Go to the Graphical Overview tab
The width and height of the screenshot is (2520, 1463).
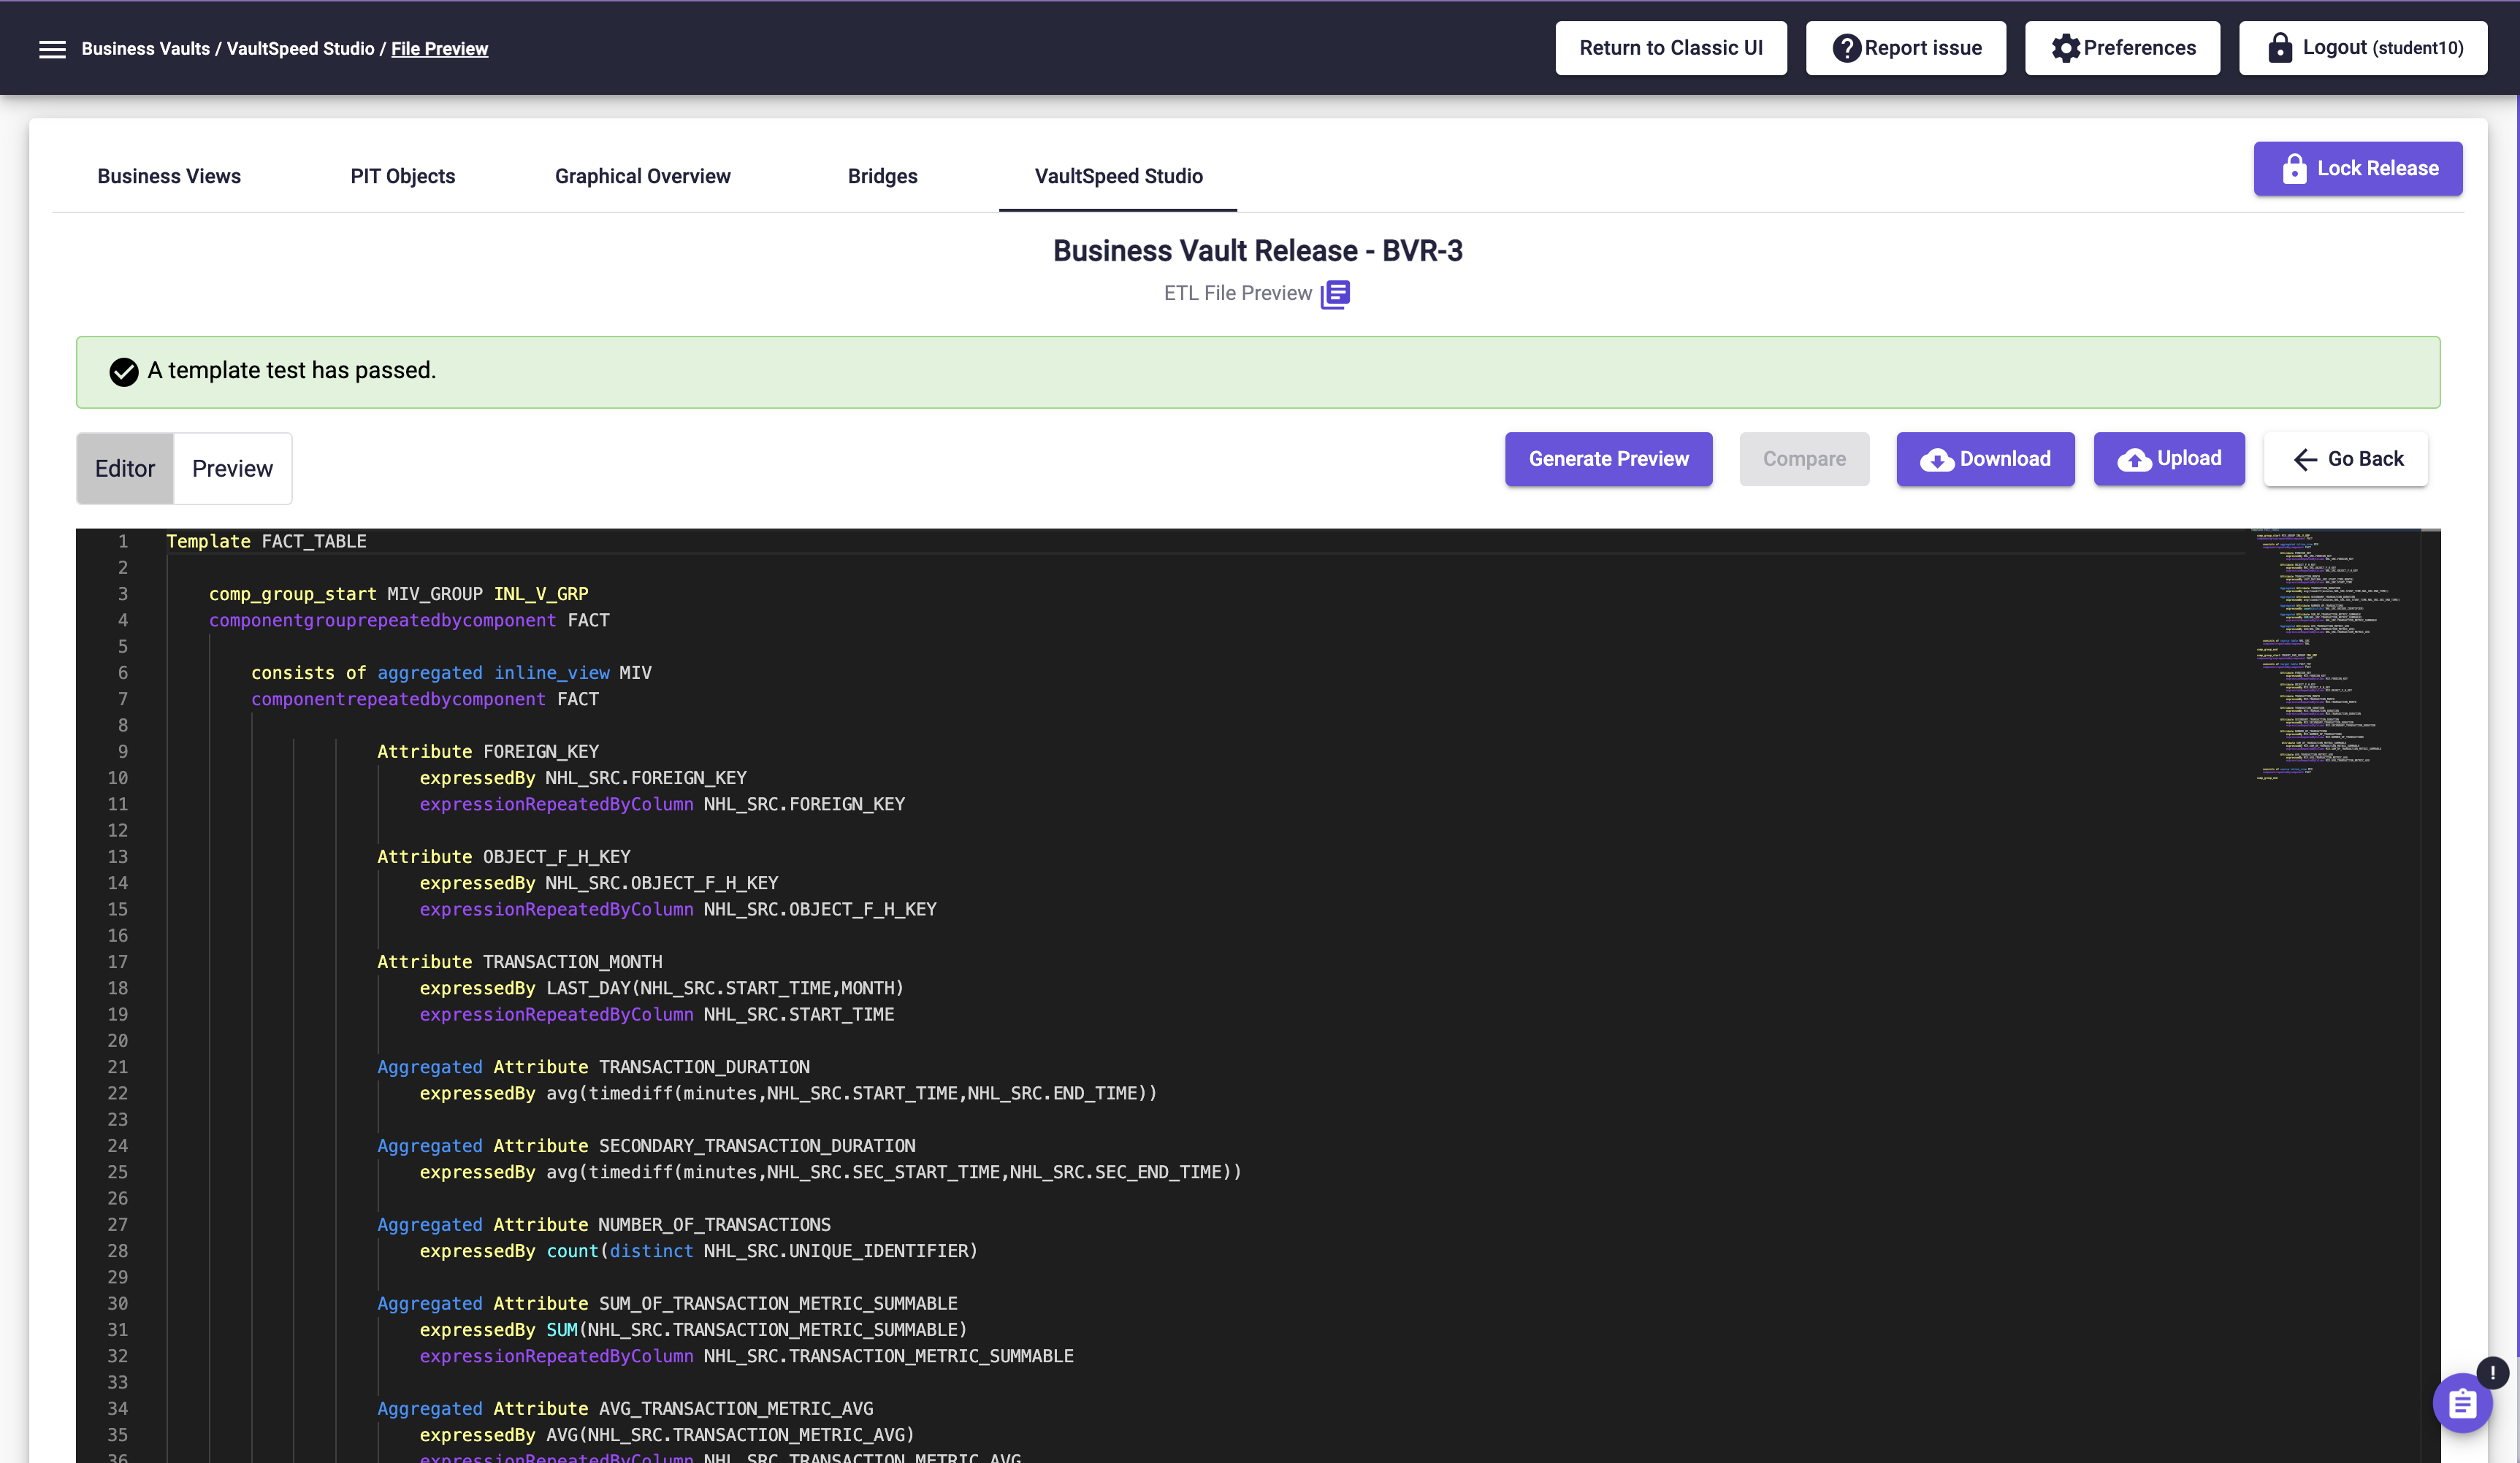pyautogui.click(x=642, y=176)
